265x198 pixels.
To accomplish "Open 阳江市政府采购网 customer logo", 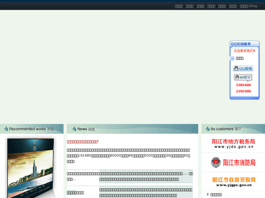I will [x=234, y=182].
